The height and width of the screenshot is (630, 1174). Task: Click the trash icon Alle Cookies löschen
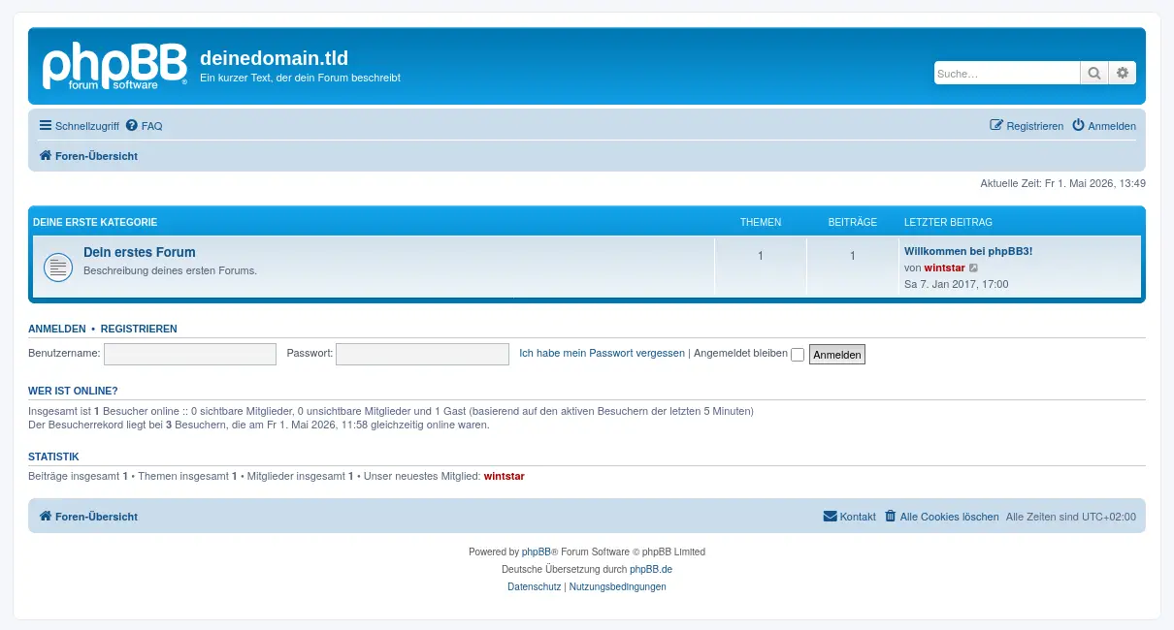pyautogui.click(x=890, y=517)
